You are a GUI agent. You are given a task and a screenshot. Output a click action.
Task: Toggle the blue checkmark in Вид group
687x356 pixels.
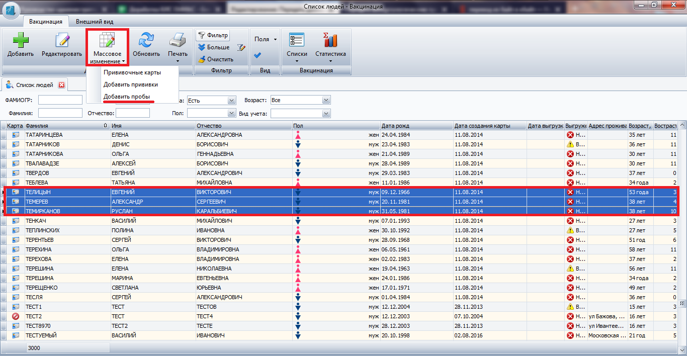[257, 55]
